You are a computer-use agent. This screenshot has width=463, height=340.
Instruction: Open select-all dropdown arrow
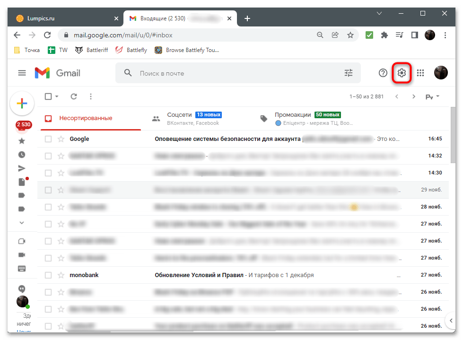point(57,96)
